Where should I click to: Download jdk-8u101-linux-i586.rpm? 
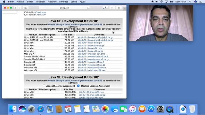point(90,42)
